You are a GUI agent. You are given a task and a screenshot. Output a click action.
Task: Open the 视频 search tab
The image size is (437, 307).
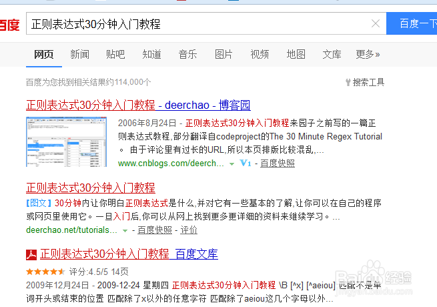pyautogui.click(x=260, y=54)
